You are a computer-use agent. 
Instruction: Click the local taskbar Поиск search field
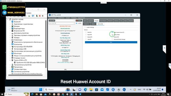(17, 94)
